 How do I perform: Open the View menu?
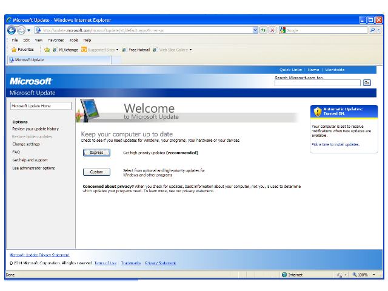click(39, 40)
